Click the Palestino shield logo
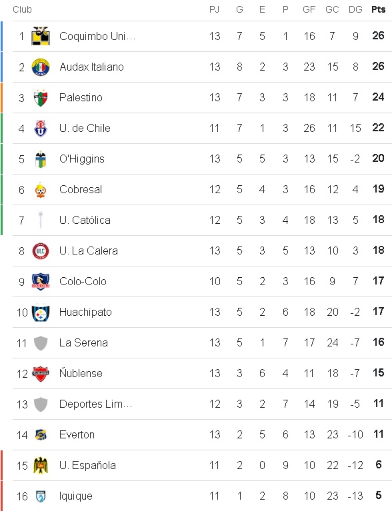Viewport: 392px width, 513px height. [x=41, y=97]
